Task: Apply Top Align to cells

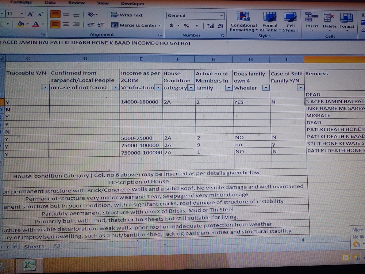Action: 55,14
